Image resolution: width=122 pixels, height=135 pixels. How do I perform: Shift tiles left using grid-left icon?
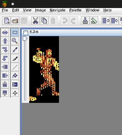(x=5, y=67)
